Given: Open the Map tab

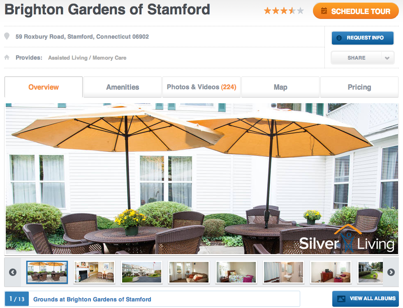Looking at the screenshot, I should click(280, 87).
